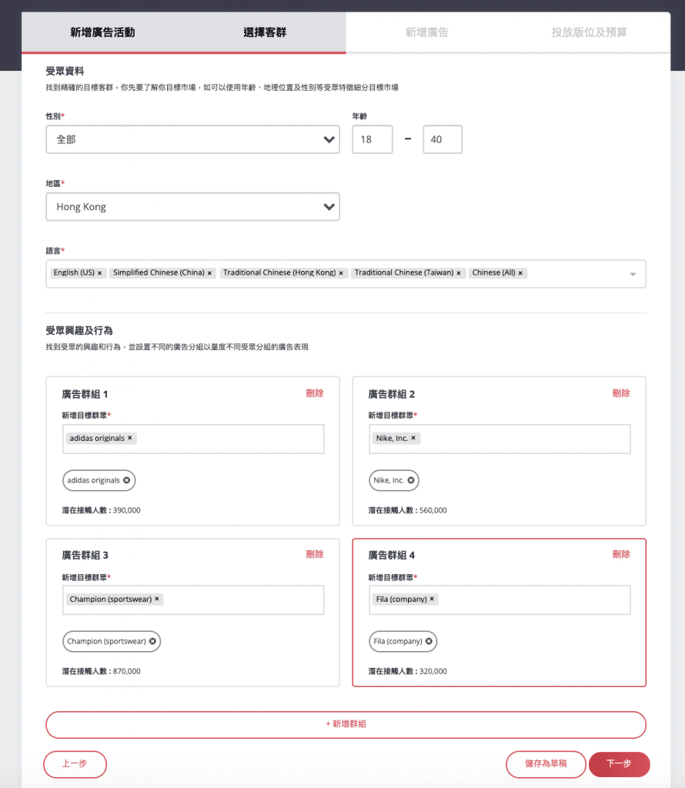Remove Traditional Chinese (Taiwan) language tag
This screenshot has width=685, height=788.
(x=459, y=273)
